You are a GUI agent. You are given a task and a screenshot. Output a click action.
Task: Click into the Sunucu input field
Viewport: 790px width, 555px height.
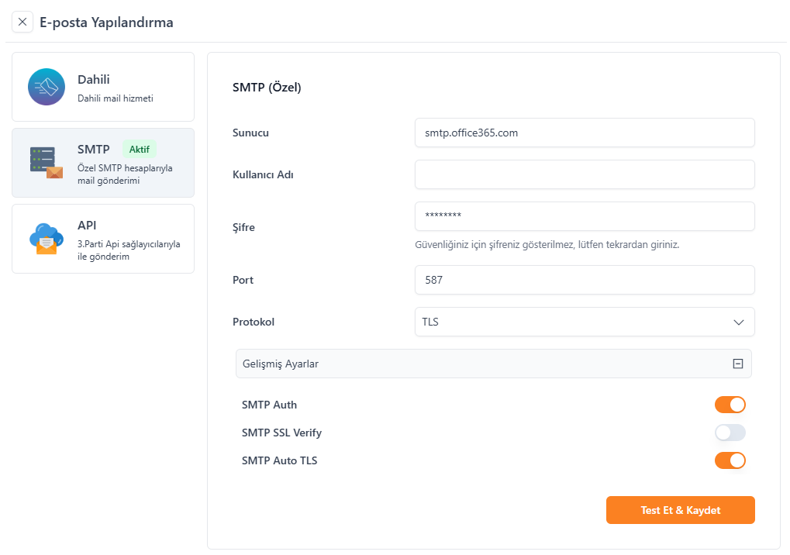pos(585,133)
